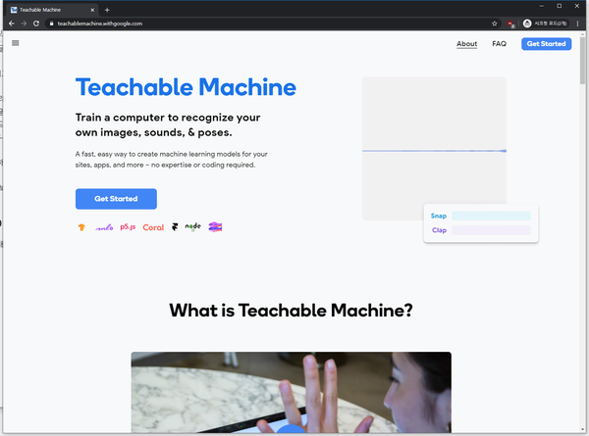Close the Teachable Machine tab
The width and height of the screenshot is (589, 436).
92,10
